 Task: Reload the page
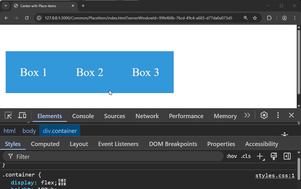coord(27,18)
